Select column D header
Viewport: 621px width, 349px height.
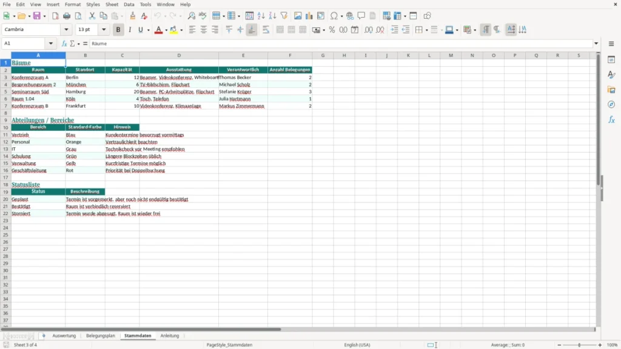pos(179,55)
